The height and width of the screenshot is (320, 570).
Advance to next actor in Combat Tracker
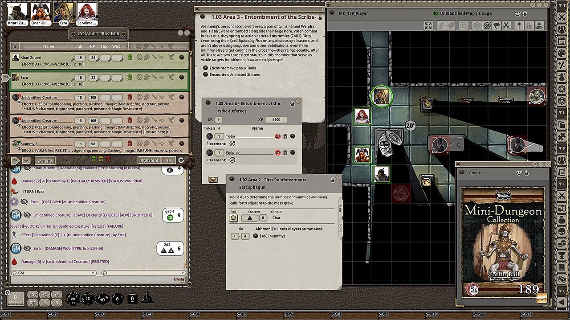click(x=16, y=160)
